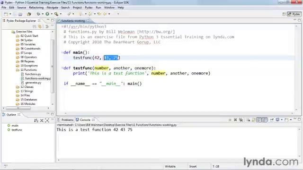Click the package icon in main toolbar
Viewport: 303px width, 170px height.
point(29,14)
